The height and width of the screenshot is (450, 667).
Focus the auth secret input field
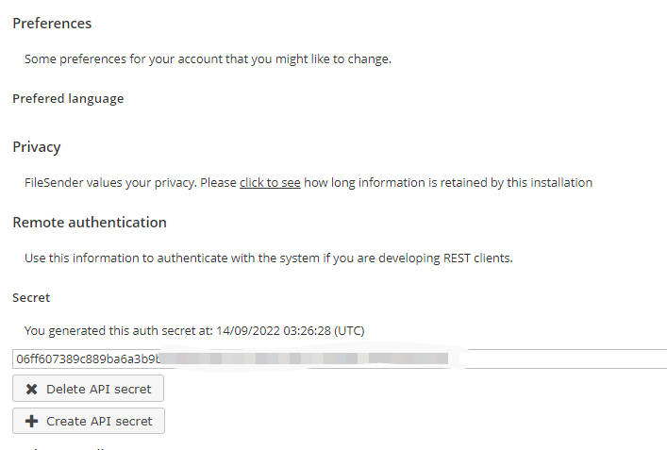[x=557, y=359]
